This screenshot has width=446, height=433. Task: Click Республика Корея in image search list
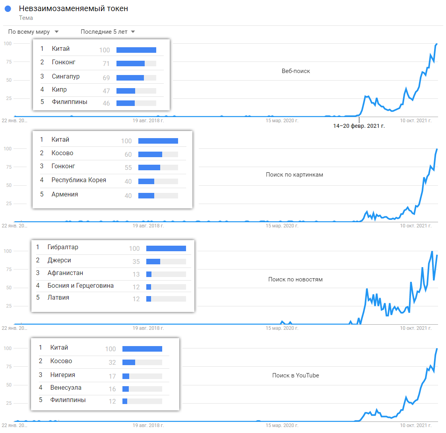(79, 180)
